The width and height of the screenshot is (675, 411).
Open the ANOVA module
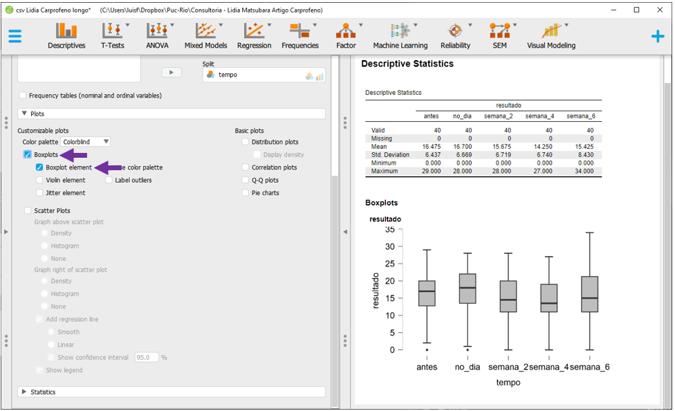tap(157, 36)
